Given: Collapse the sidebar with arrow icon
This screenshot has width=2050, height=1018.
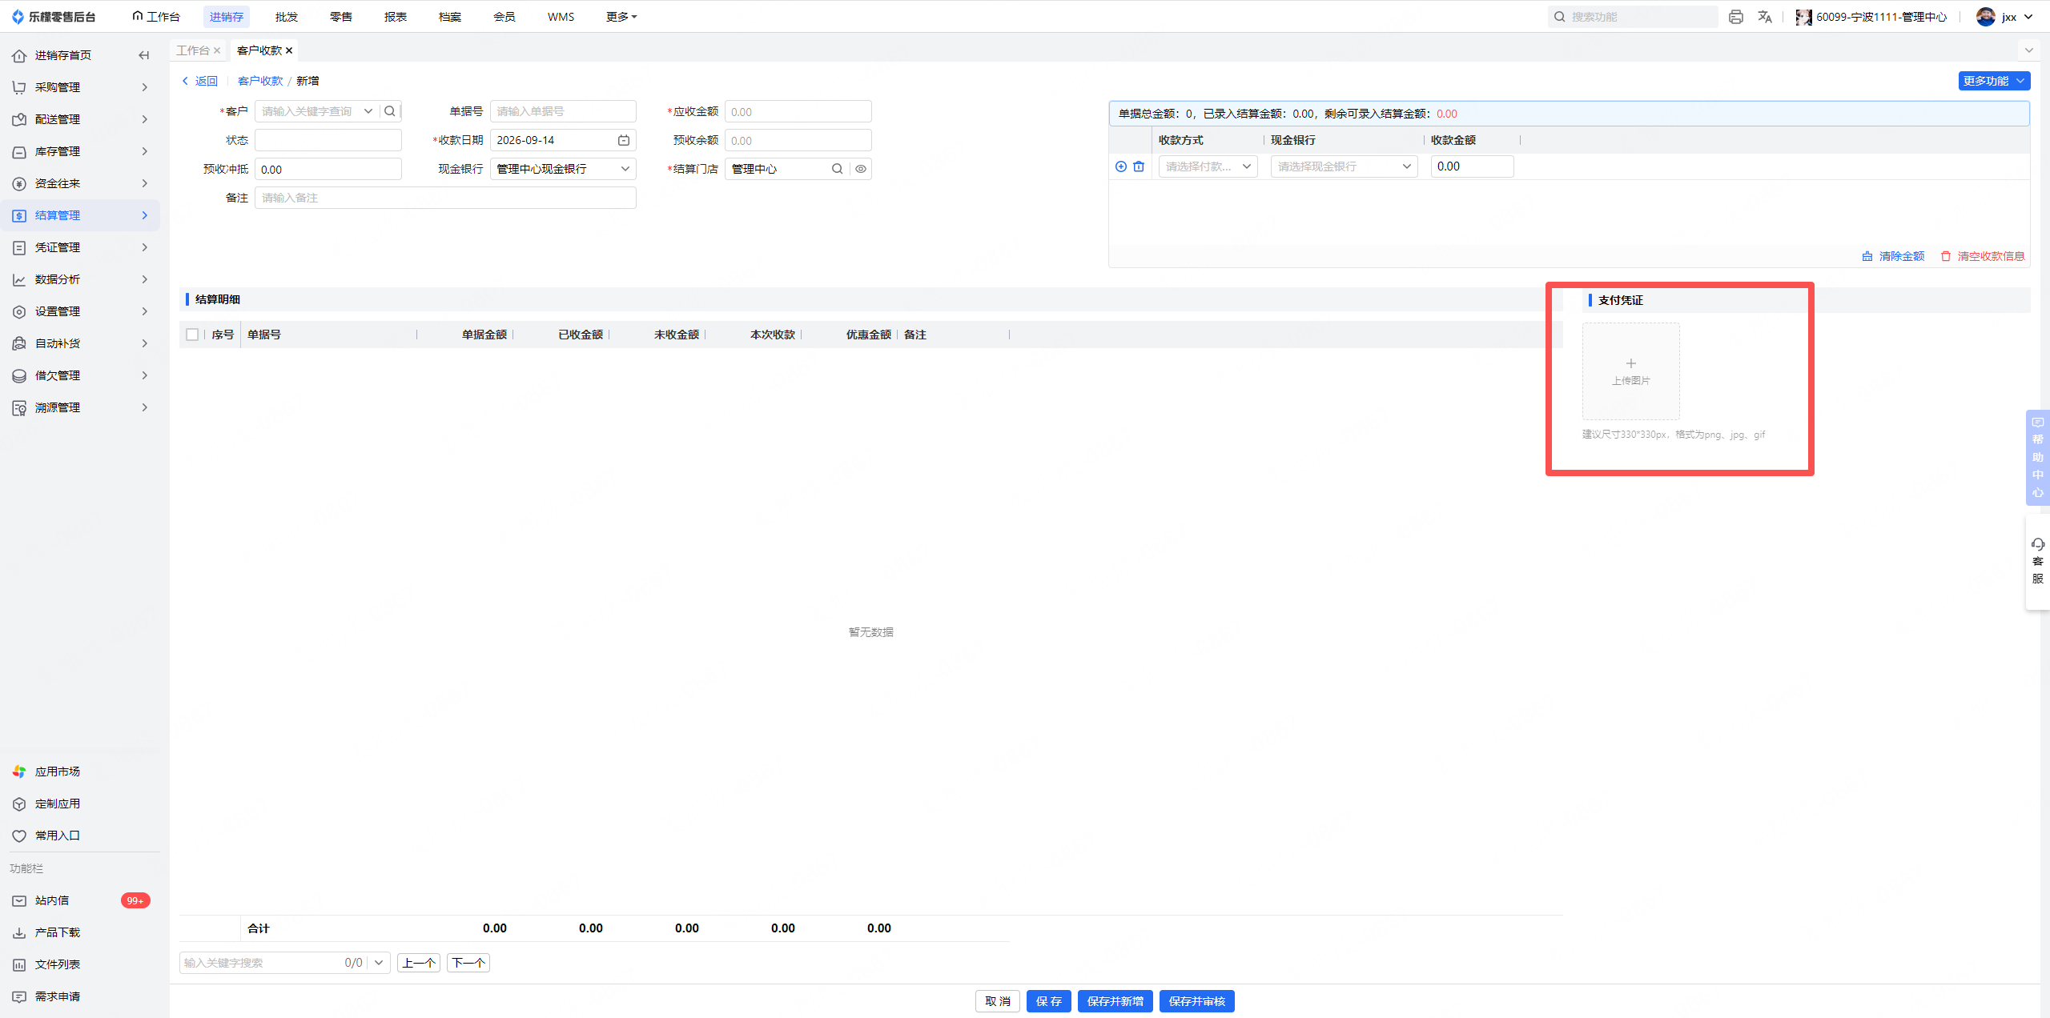Looking at the screenshot, I should coord(144,55).
